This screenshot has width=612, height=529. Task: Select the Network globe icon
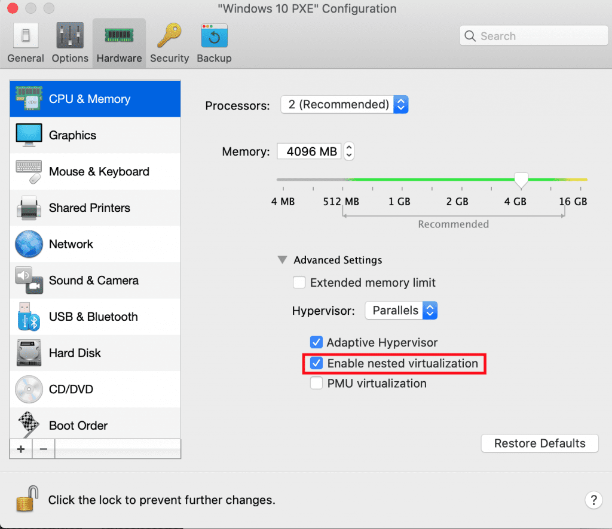tap(29, 244)
